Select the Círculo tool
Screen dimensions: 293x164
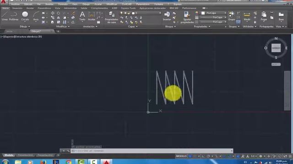coord(25,16)
